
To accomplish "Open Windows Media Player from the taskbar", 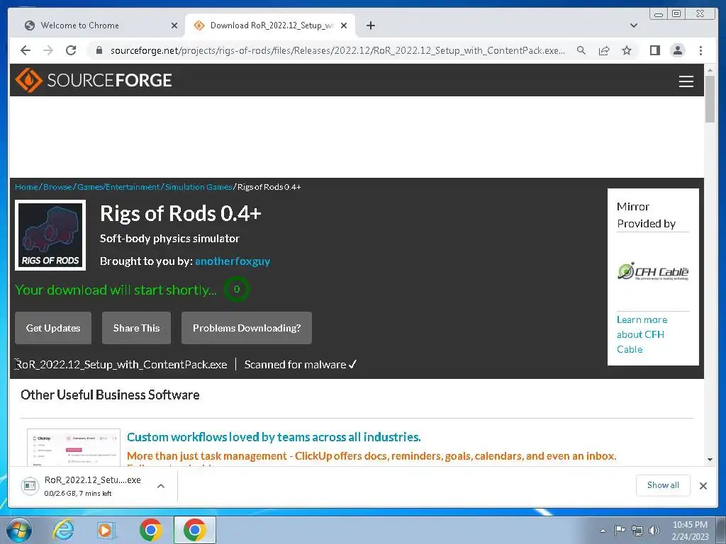I will (106, 530).
